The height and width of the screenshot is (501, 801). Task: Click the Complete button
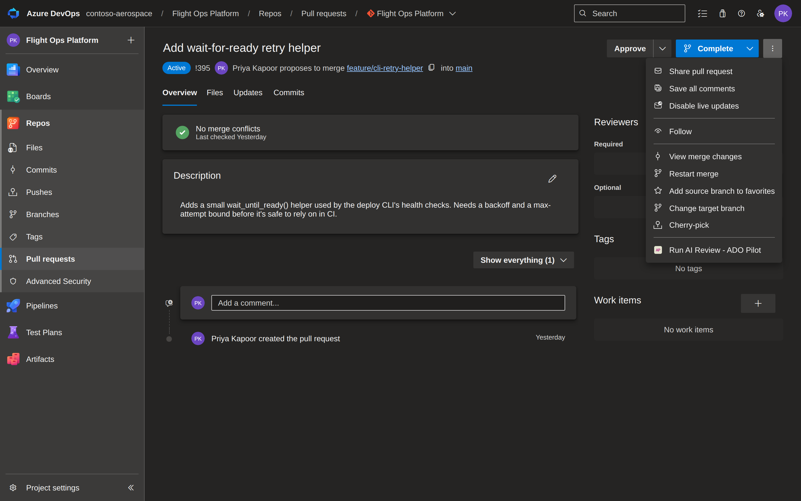tap(708, 48)
